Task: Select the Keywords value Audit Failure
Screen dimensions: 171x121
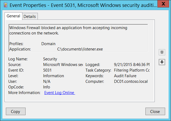Action: [x=125, y=76]
